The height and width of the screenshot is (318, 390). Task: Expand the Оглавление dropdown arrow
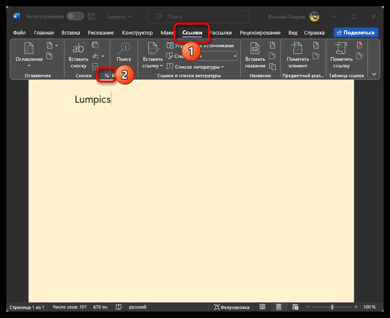point(29,66)
